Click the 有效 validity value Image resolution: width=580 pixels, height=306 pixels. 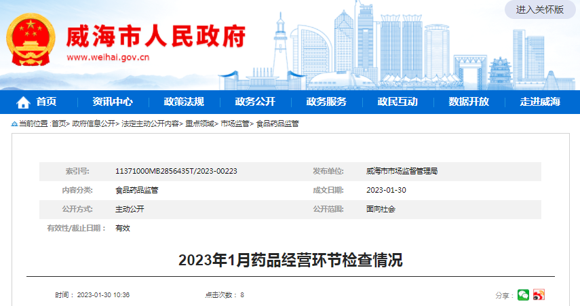[122, 228]
